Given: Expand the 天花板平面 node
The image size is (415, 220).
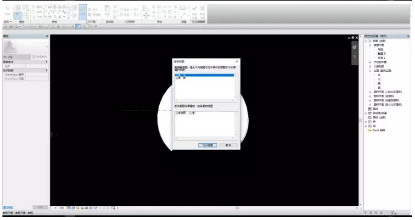Looking at the screenshot, I should point(370,62).
